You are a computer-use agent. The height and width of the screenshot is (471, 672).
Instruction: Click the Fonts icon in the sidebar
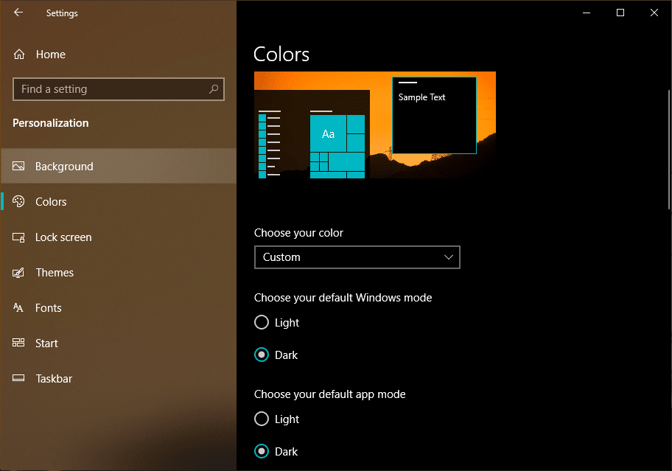click(19, 308)
